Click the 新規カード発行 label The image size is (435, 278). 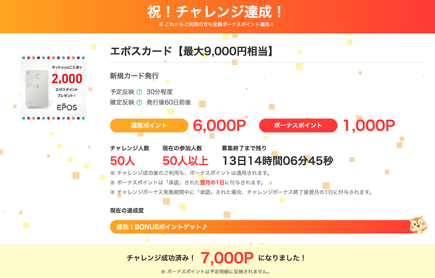click(134, 76)
